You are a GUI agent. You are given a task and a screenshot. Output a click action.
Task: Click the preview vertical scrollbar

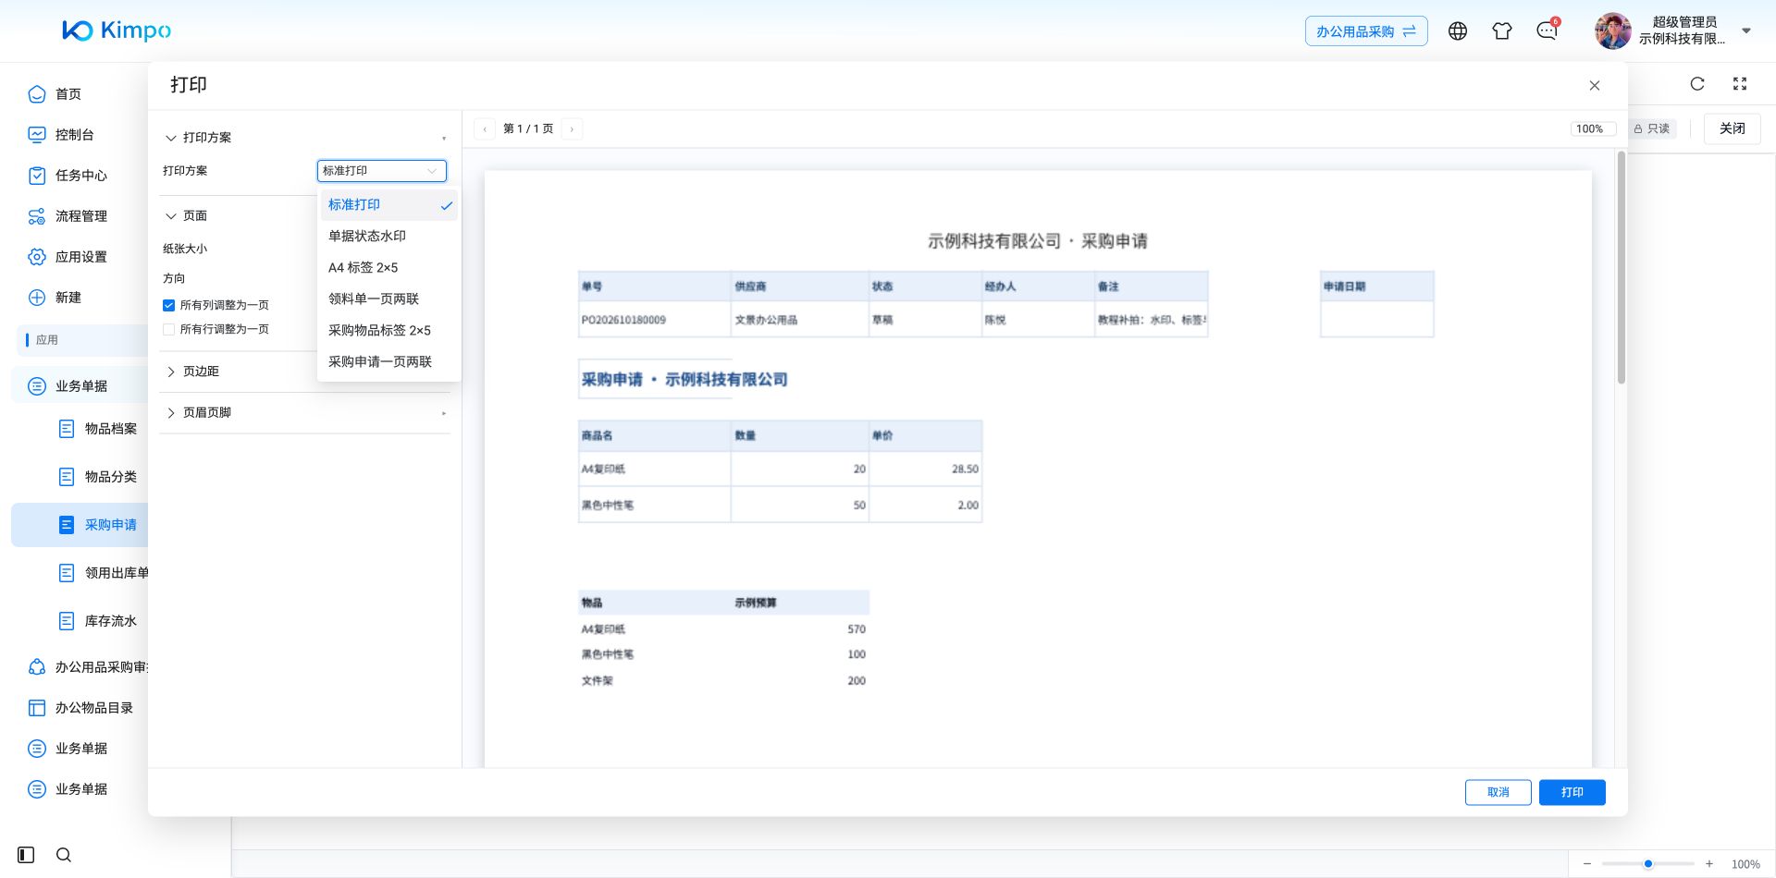pyautogui.click(x=1622, y=268)
